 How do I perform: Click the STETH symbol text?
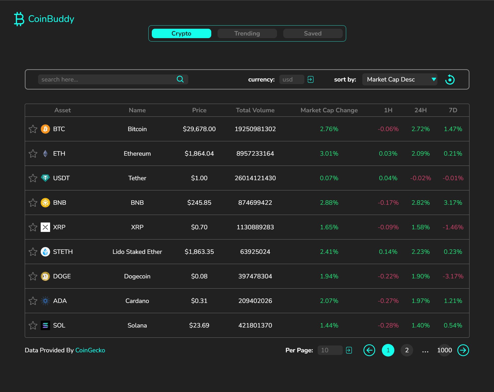click(x=63, y=252)
